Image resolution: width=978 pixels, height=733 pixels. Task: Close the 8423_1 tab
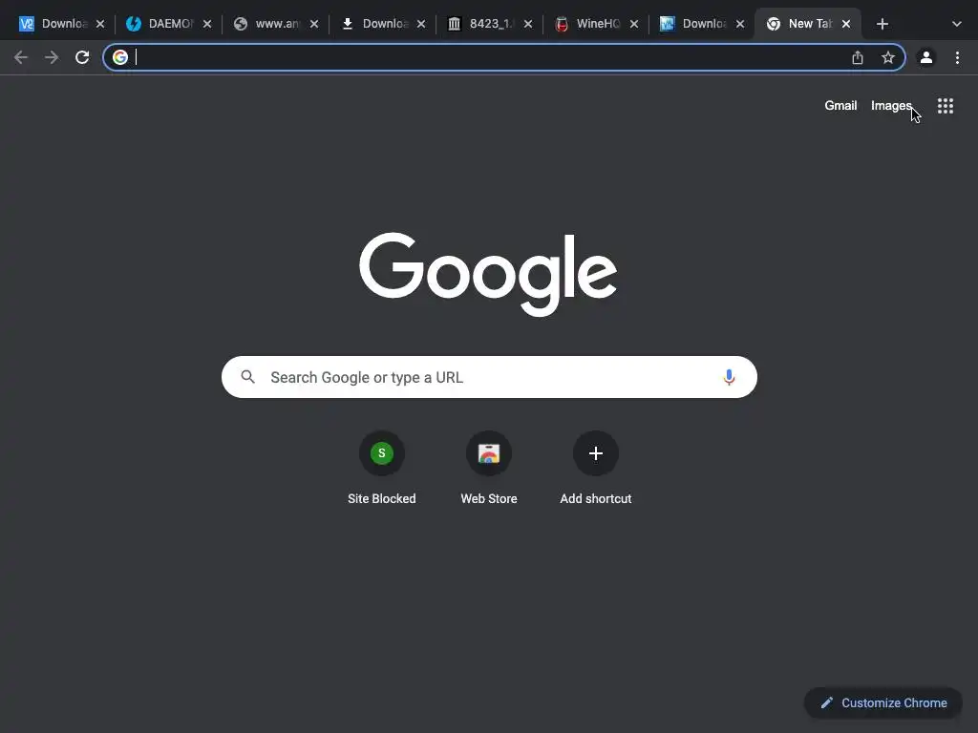pyautogui.click(x=527, y=24)
